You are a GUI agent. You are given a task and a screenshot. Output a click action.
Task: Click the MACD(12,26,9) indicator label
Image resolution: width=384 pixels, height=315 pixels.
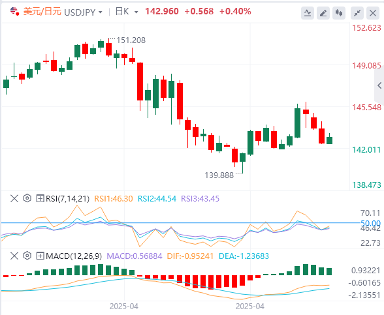coord(74,256)
